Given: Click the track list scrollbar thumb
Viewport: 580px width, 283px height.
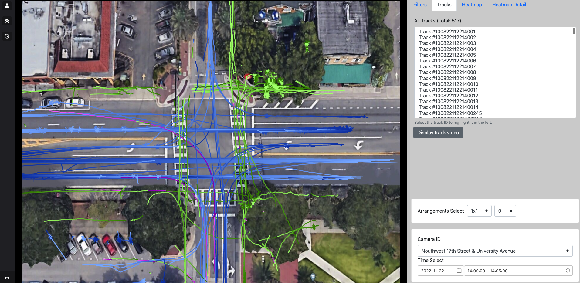Looking at the screenshot, I should (x=574, y=31).
